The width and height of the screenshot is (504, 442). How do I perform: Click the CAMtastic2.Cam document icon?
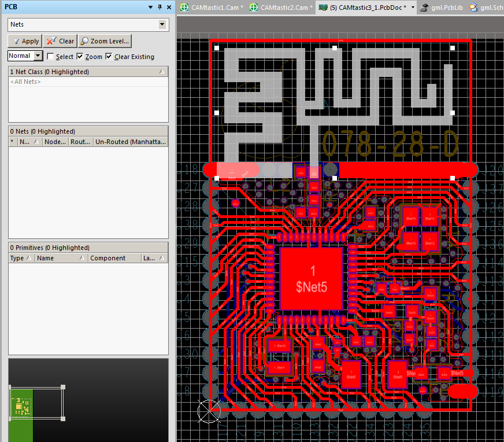[254, 8]
